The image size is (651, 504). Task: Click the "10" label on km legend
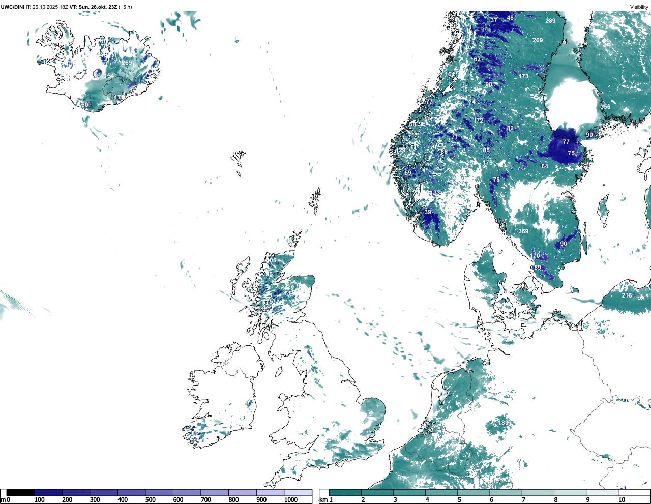coord(622,500)
